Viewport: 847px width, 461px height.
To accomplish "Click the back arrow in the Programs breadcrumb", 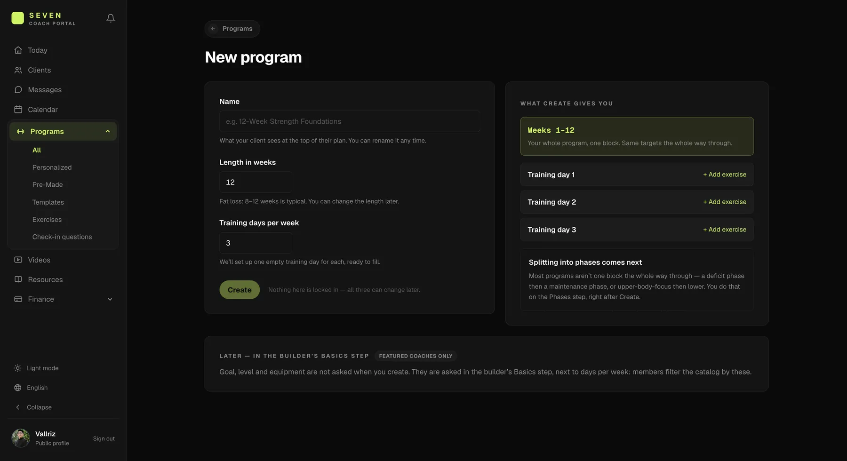I will click(x=213, y=29).
